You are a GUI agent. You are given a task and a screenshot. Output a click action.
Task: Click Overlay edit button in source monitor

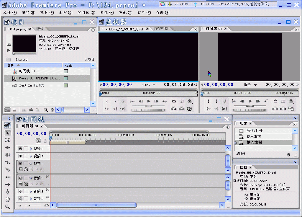coord(181,109)
